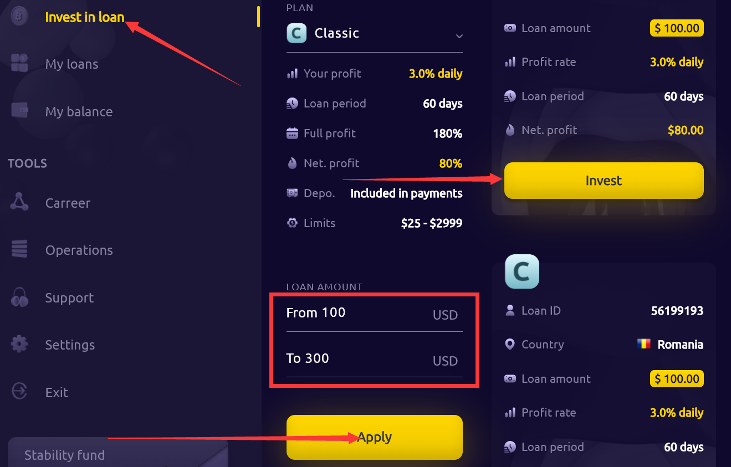This screenshot has height=467, width=731.
Task: Open the Stability fund panel
Action: pos(118,454)
